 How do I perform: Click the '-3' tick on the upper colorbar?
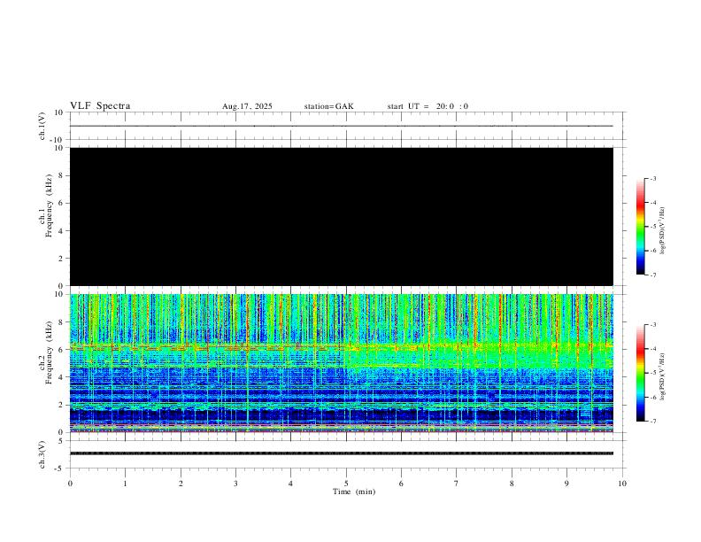[652, 179]
